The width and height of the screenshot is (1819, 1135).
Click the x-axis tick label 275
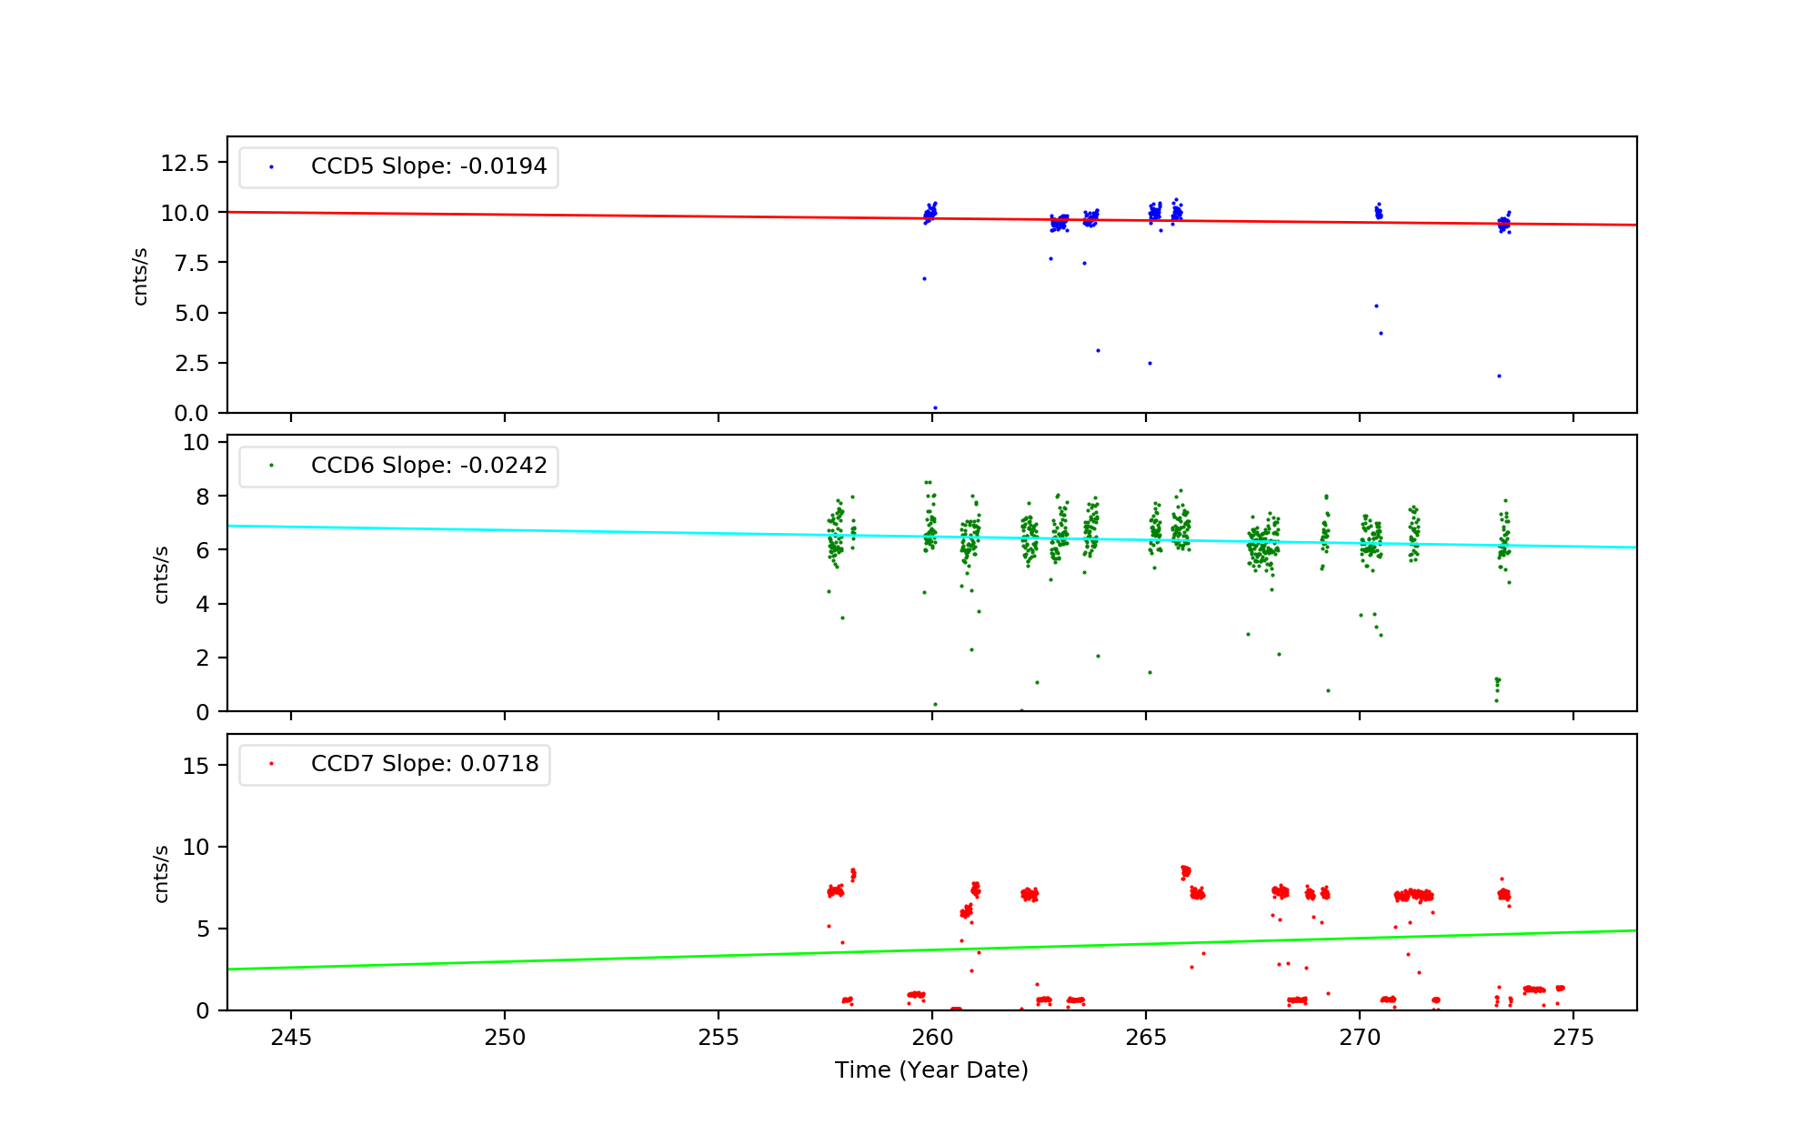tap(1573, 1039)
